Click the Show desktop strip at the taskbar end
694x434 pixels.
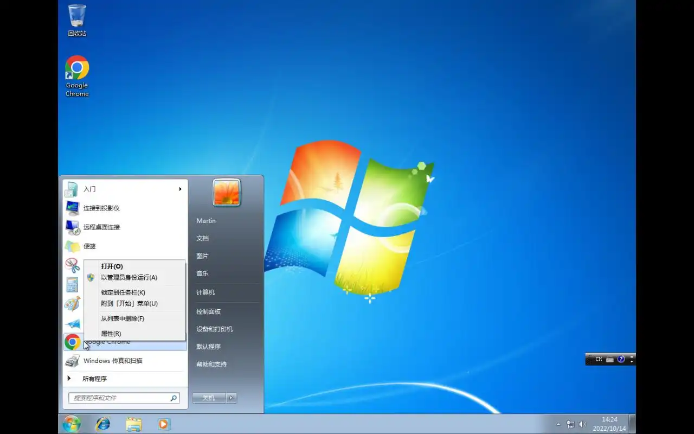pos(632,424)
